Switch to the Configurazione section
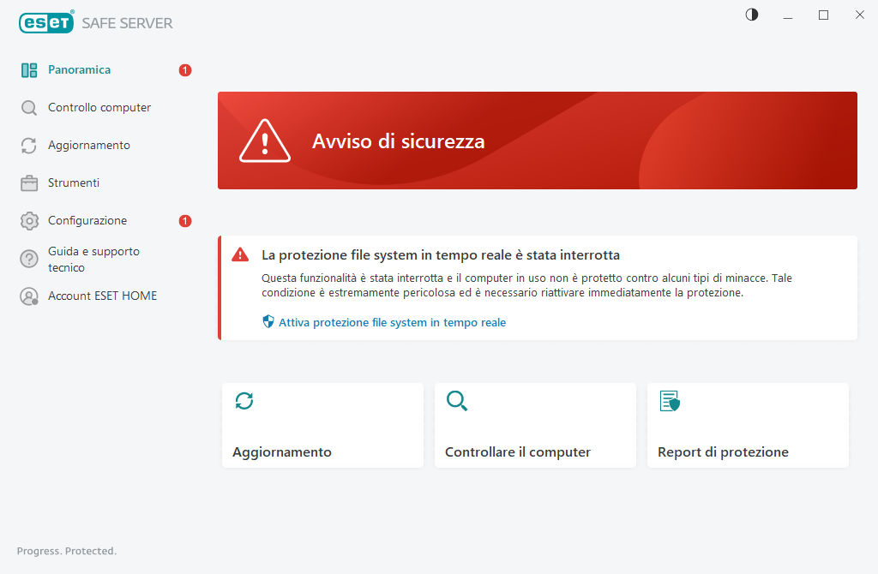 [86, 220]
